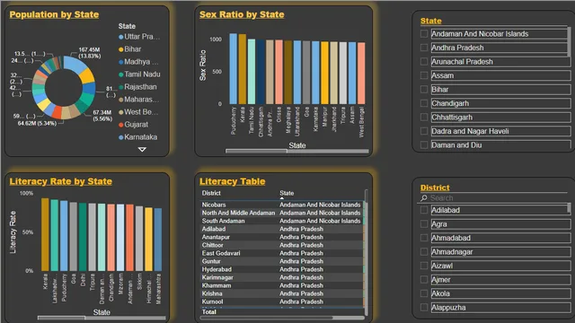Check the Andaman And Nicobar Islands state checkbox
The image size is (575, 323).
coord(424,34)
